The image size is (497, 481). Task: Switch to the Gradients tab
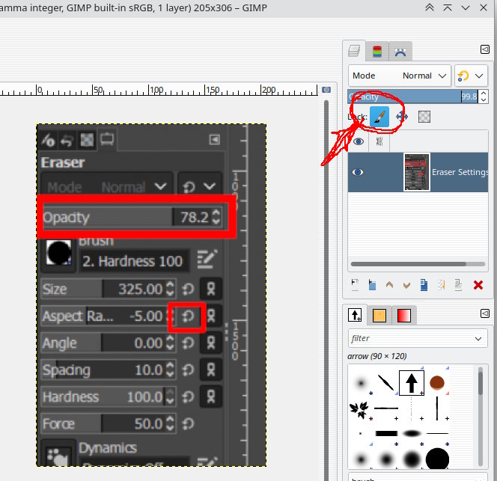404,316
